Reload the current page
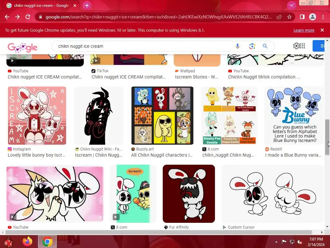Screen dimensions: 330x248 tap(28, 17)
